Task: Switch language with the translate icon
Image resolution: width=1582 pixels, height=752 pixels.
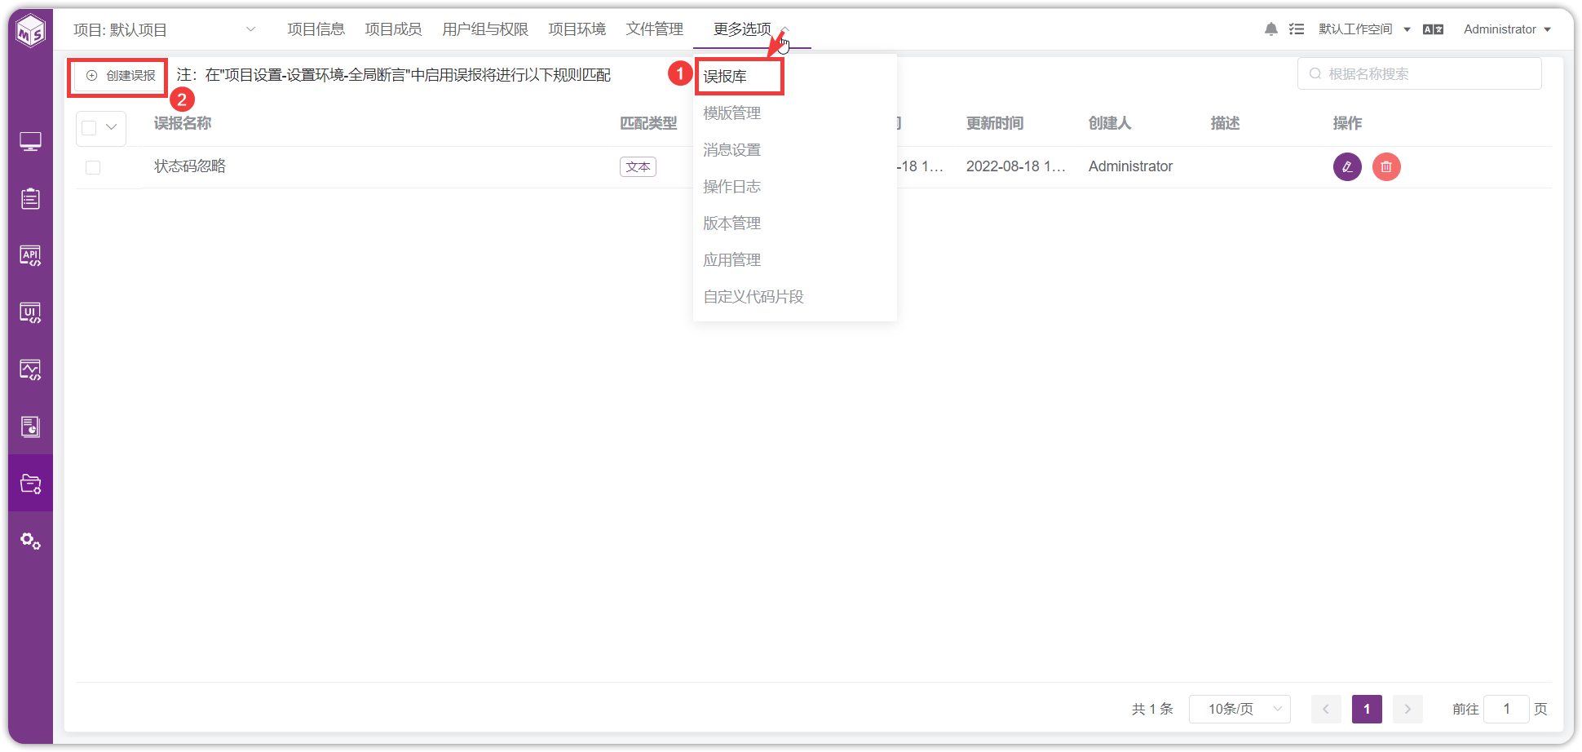Action: (x=1433, y=29)
